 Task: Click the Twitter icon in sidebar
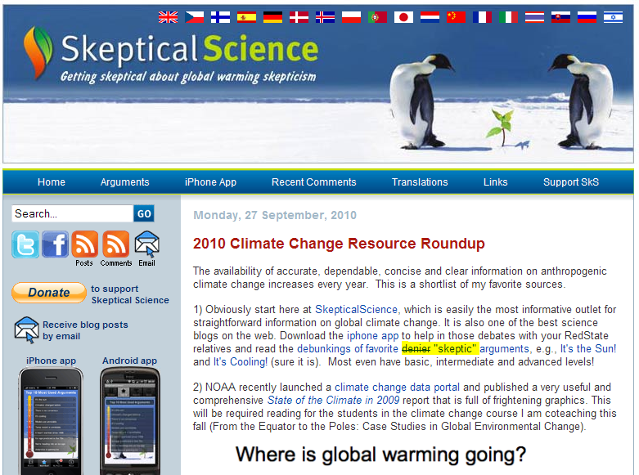[25, 244]
